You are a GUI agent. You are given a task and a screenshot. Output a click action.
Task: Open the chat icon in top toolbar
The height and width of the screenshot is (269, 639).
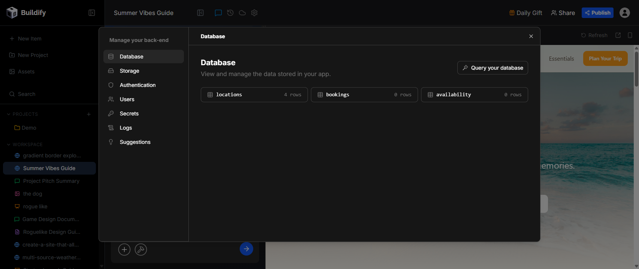(x=218, y=13)
